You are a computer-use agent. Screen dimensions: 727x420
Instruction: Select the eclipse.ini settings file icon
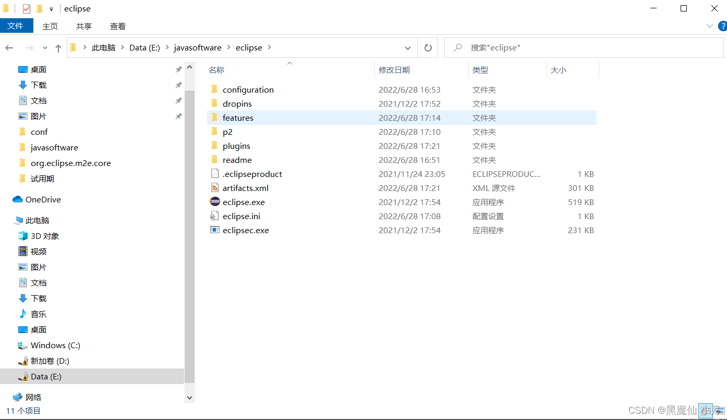[214, 216]
